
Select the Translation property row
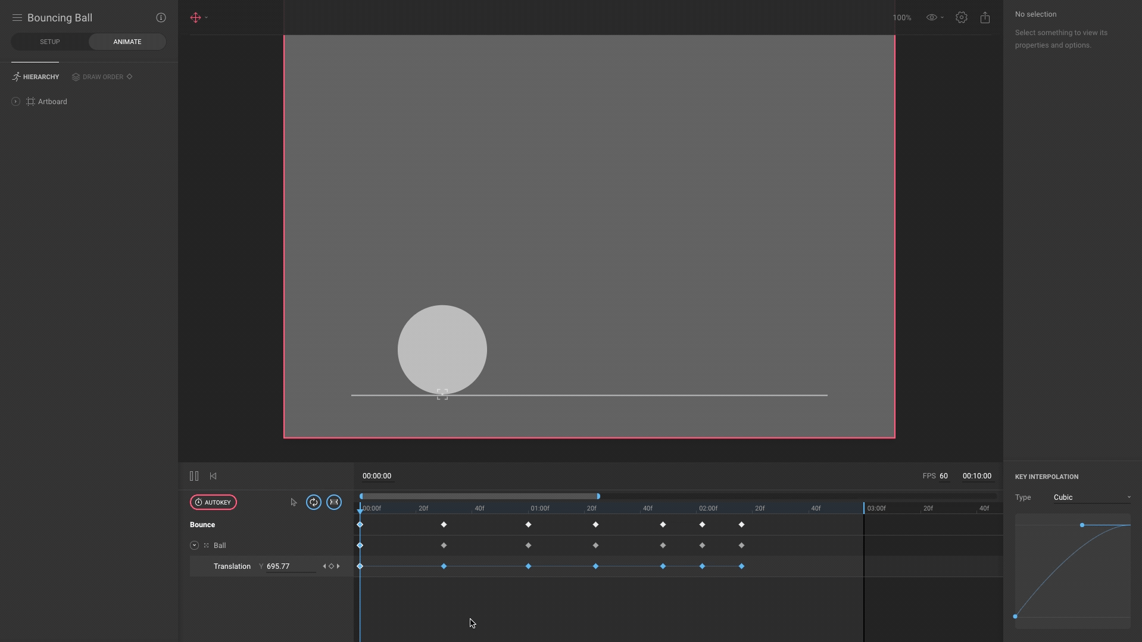point(232,566)
